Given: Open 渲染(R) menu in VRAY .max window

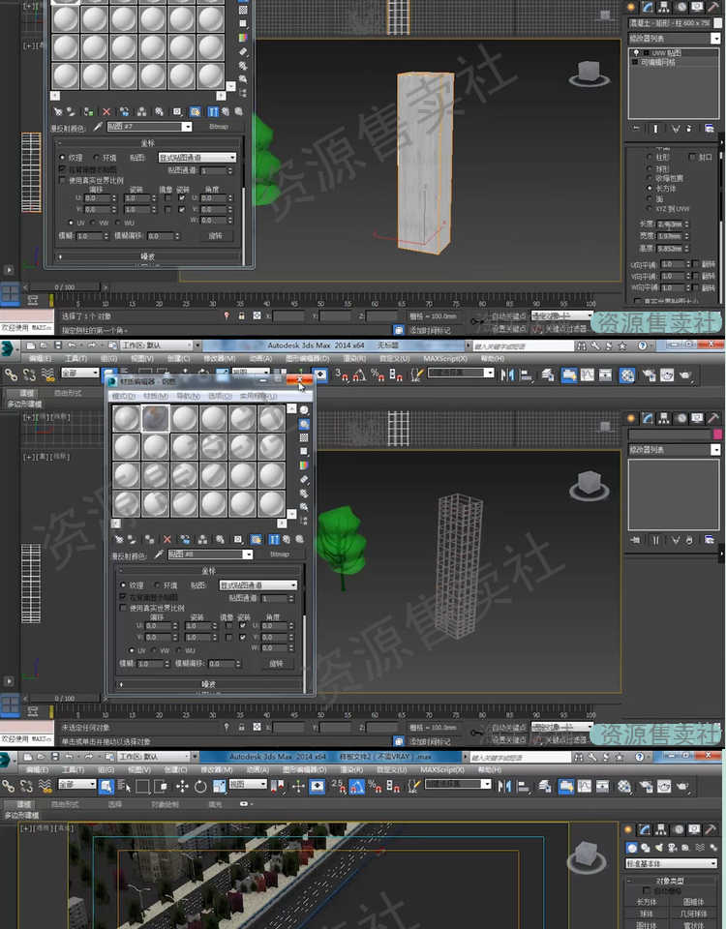Looking at the screenshot, I should 354,769.
